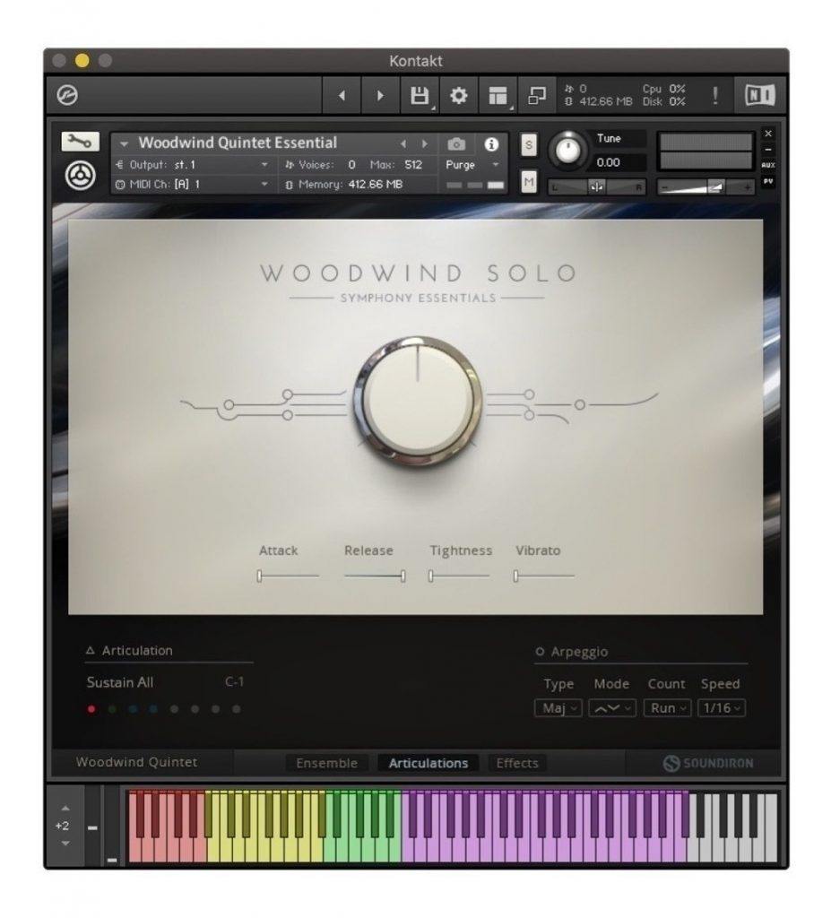Enable the Arpeggio on/off circle
Image resolution: width=831 pixels, height=918 pixels.
coord(540,652)
